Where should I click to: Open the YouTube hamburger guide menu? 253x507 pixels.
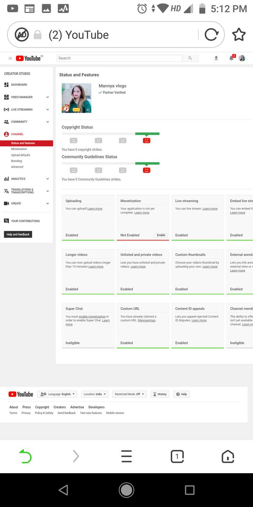coord(10,58)
